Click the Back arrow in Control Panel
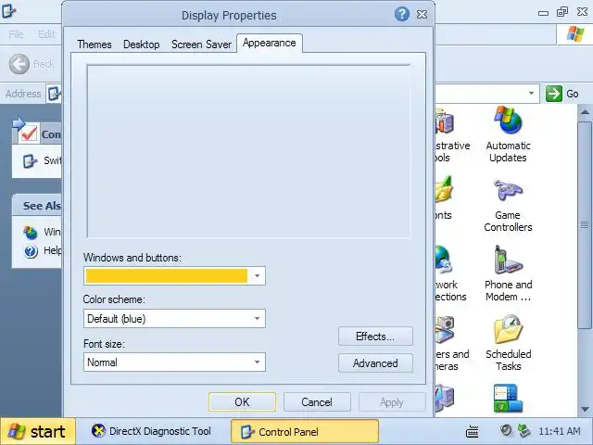593x445 pixels. coord(19,64)
